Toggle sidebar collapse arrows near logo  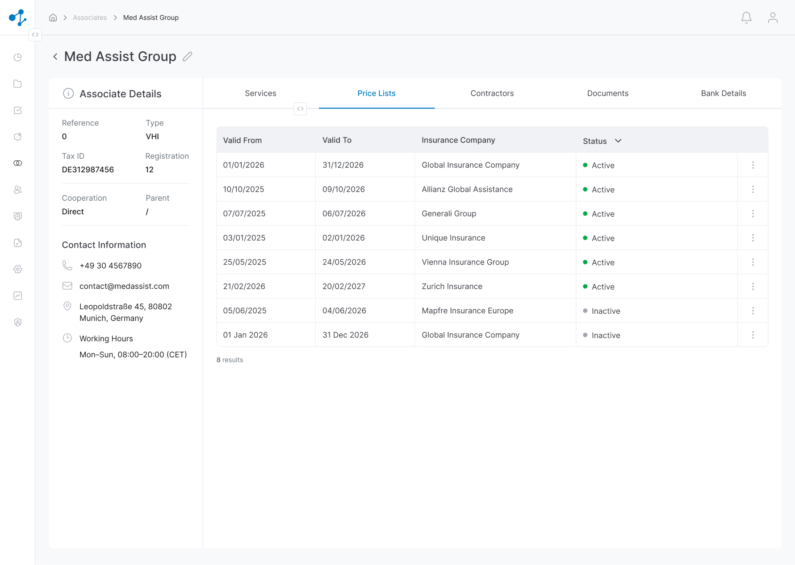[35, 35]
